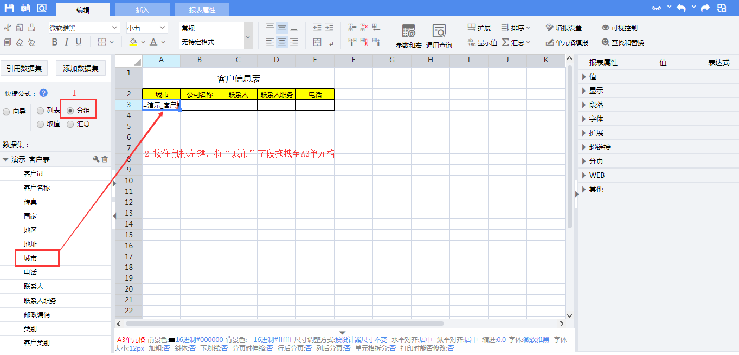Click the undo arrow icon
Image resolution: width=739 pixels, height=355 pixels.
[681, 8]
